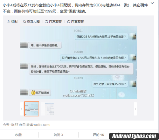Open the 评论 16 comments tab

tap(98, 135)
